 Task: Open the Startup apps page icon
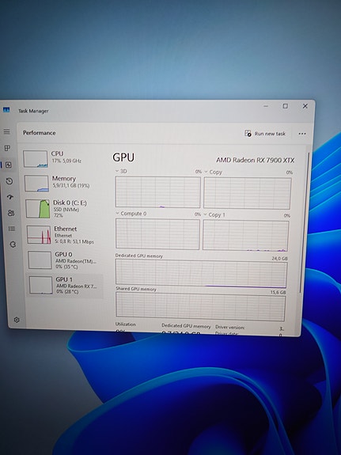tap(10, 197)
